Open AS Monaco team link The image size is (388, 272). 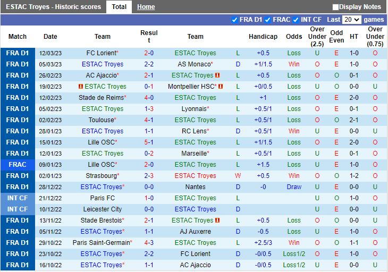[194, 64]
